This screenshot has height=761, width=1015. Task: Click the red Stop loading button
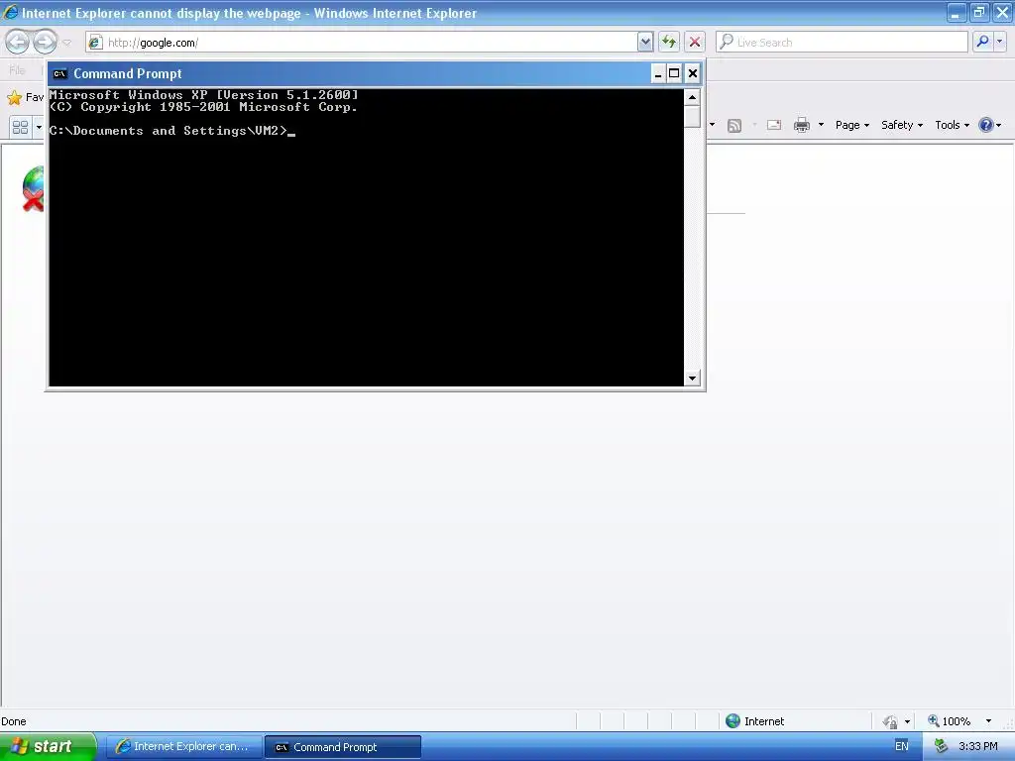(695, 42)
